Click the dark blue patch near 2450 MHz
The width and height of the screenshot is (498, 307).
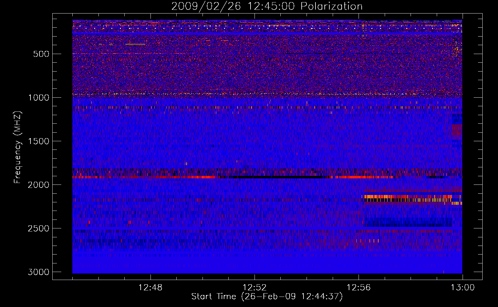coord(408,223)
